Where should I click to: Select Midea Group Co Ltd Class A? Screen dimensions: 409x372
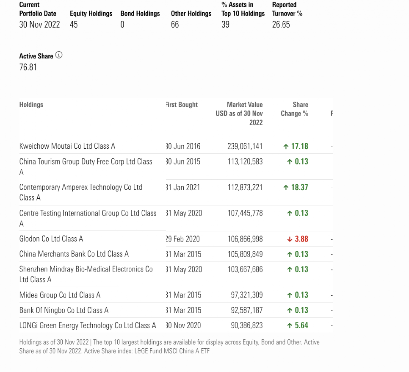pos(60,295)
